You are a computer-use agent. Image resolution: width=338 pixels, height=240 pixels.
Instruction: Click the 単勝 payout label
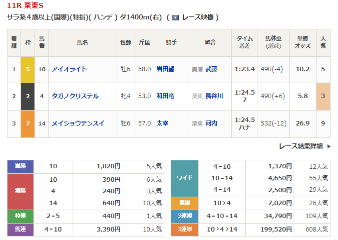pyautogui.click(x=20, y=167)
